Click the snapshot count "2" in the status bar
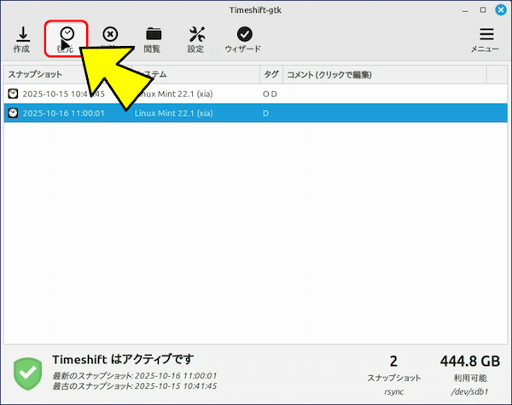 coord(393,362)
